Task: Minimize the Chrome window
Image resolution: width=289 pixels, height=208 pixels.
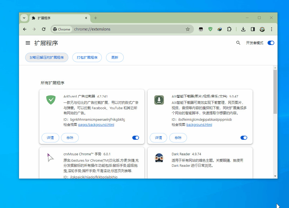Action: [247, 18]
